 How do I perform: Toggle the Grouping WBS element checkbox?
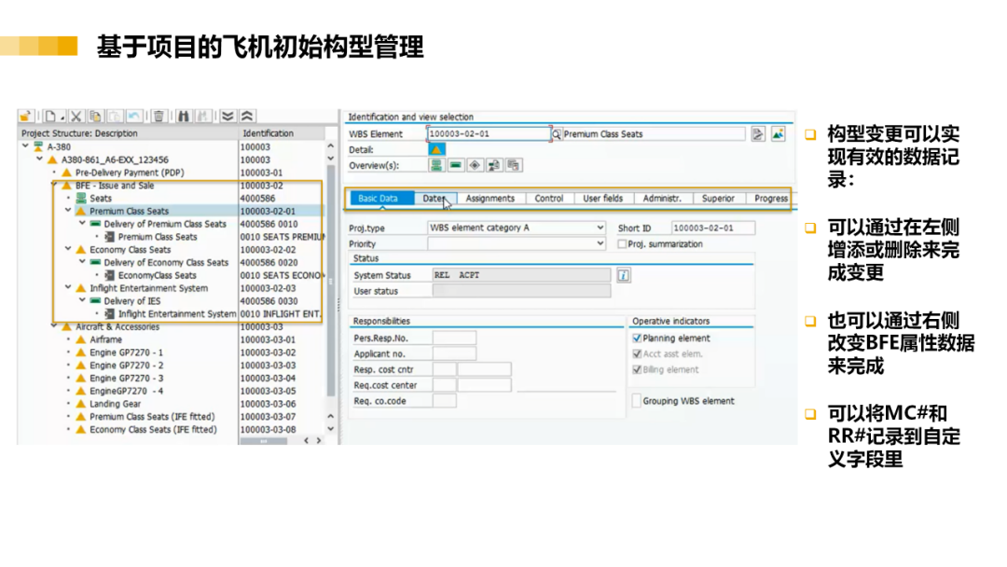[x=637, y=401]
